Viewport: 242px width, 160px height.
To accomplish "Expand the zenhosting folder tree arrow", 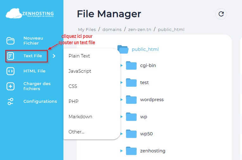I will point(121,151).
